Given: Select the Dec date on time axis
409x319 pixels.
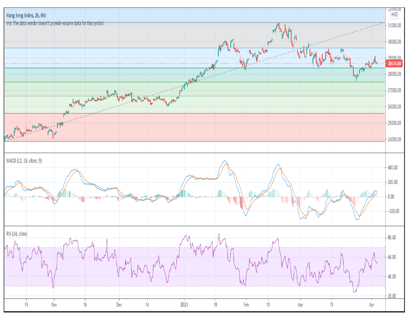Looking at the screenshot, I should (x=119, y=305).
